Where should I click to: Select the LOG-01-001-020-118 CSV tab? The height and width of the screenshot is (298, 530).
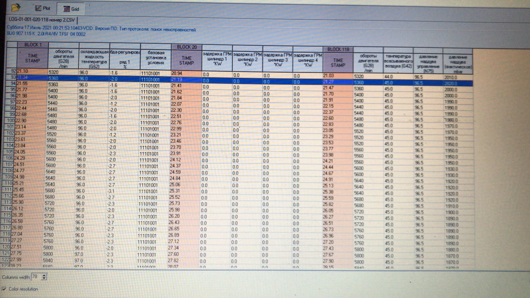tap(42, 20)
